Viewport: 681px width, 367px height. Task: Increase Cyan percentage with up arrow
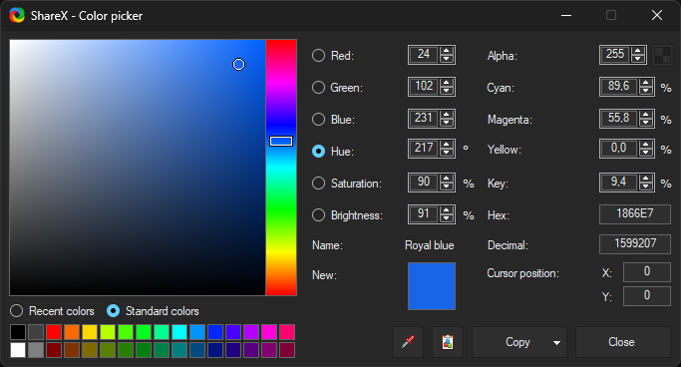point(646,83)
